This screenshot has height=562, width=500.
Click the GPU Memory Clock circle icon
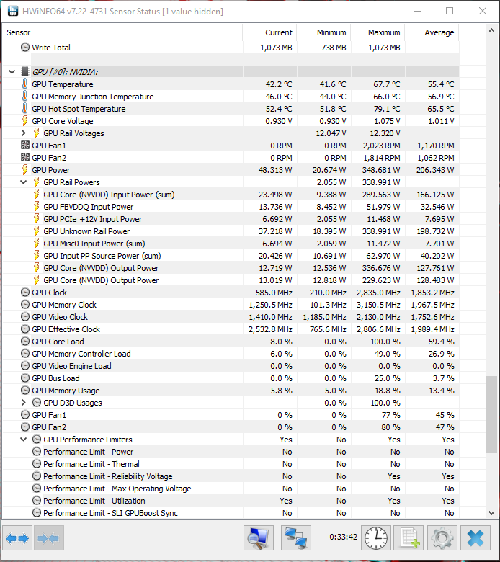[x=25, y=305]
